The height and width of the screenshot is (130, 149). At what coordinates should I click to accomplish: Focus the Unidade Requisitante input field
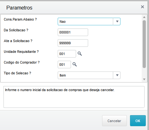tap(67, 54)
